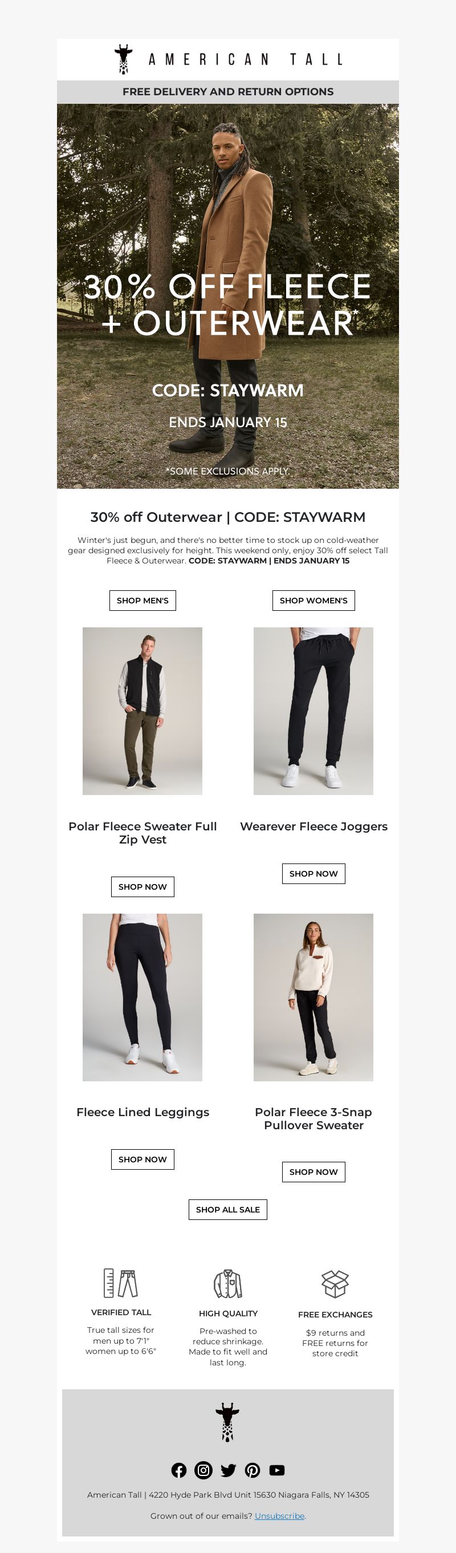Click the Unsubscribe link
456x1553 pixels.
pos(279,1515)
